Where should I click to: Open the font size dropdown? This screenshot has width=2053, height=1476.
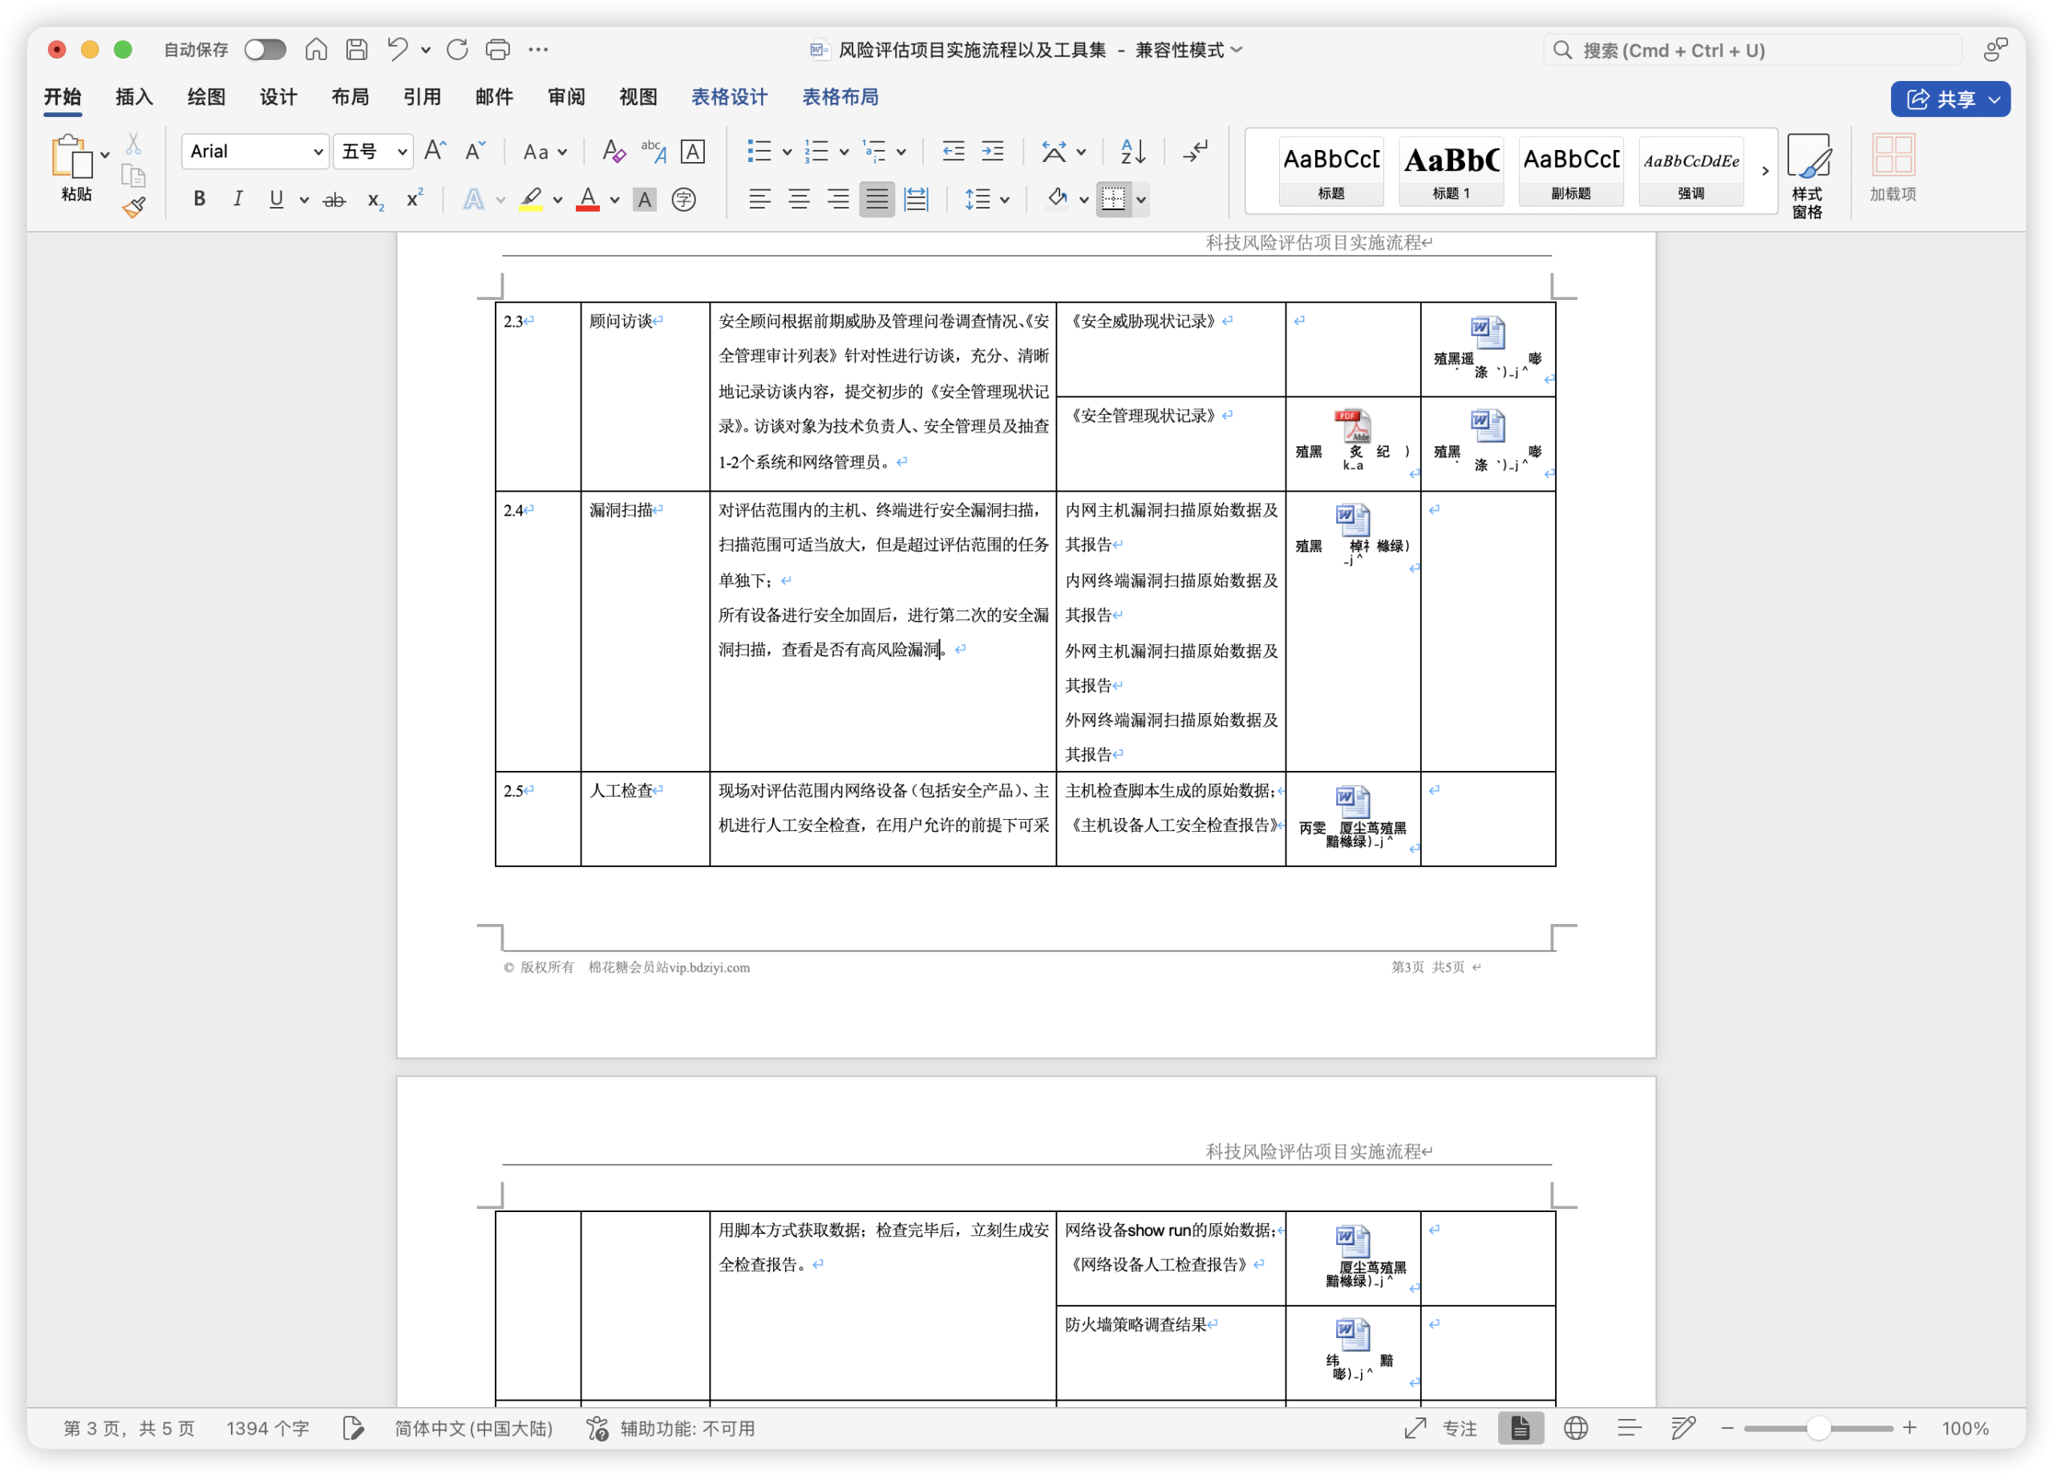(x=402, y=152)
